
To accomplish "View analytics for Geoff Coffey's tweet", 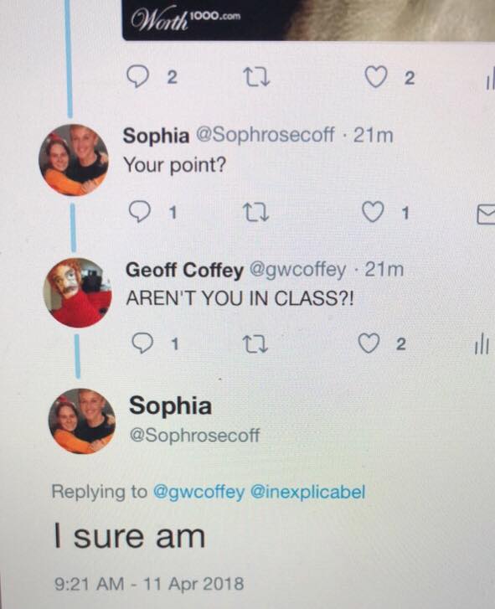I will 482,343.
